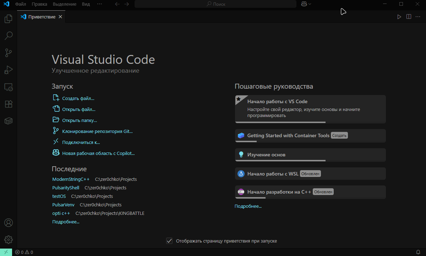Viewport: 426px width, 256px height.
Task: Open Source Control view icon
Action: (x=9, y=53)
